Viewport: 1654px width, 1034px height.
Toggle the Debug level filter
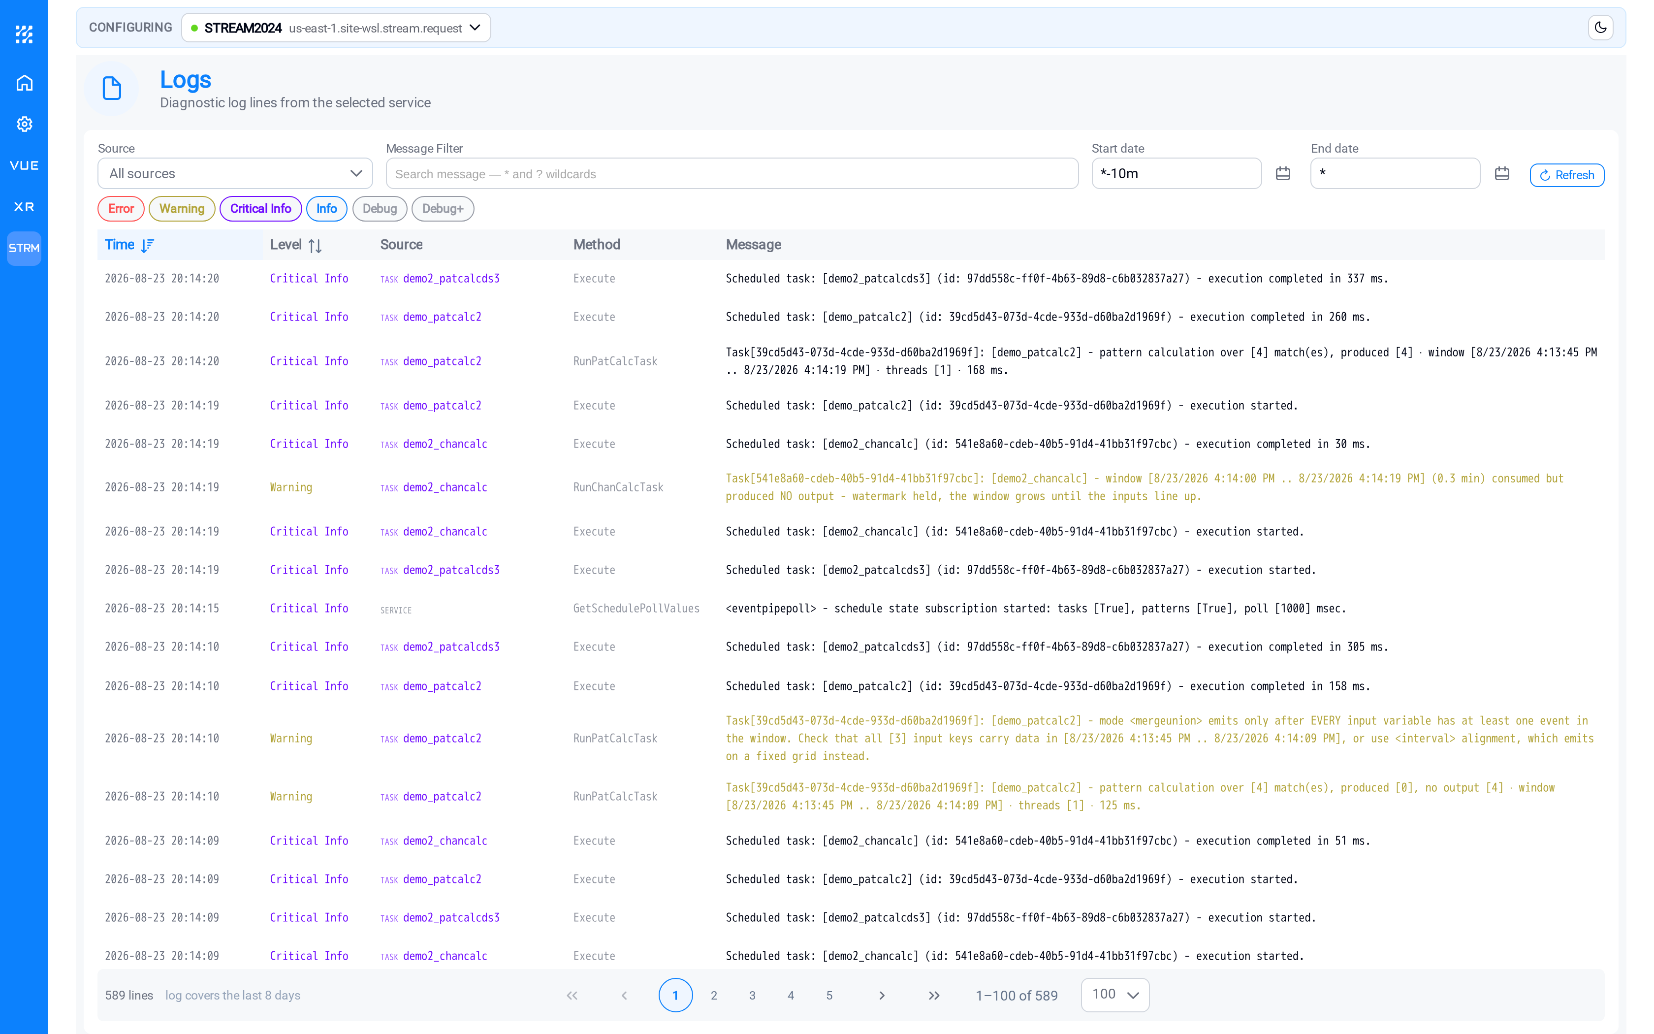point(380,209)
